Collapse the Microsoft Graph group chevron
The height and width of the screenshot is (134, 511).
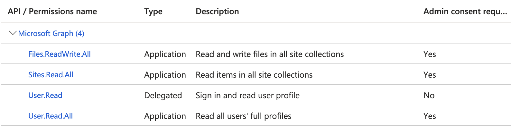[13, 33]
